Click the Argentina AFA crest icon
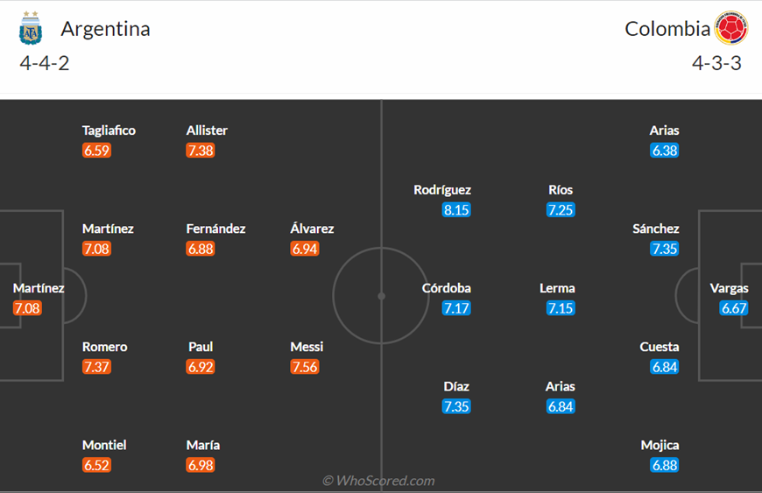Viewport: 762px width, 493px height. pyautogui.click(x=31, y=28)
